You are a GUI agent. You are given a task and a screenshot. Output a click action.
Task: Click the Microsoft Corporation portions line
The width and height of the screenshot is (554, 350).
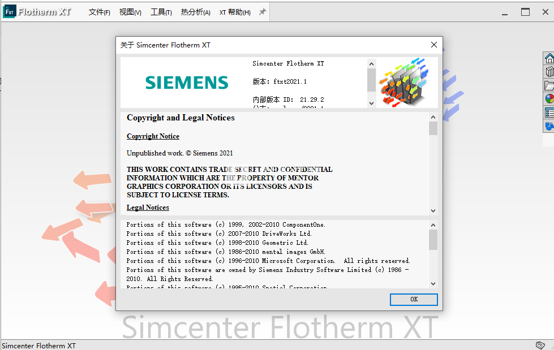click(269, 261)
